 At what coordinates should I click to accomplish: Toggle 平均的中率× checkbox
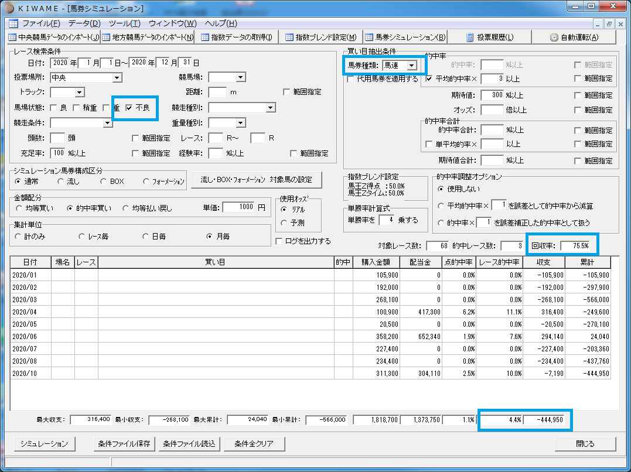click(x=429, y=79)
